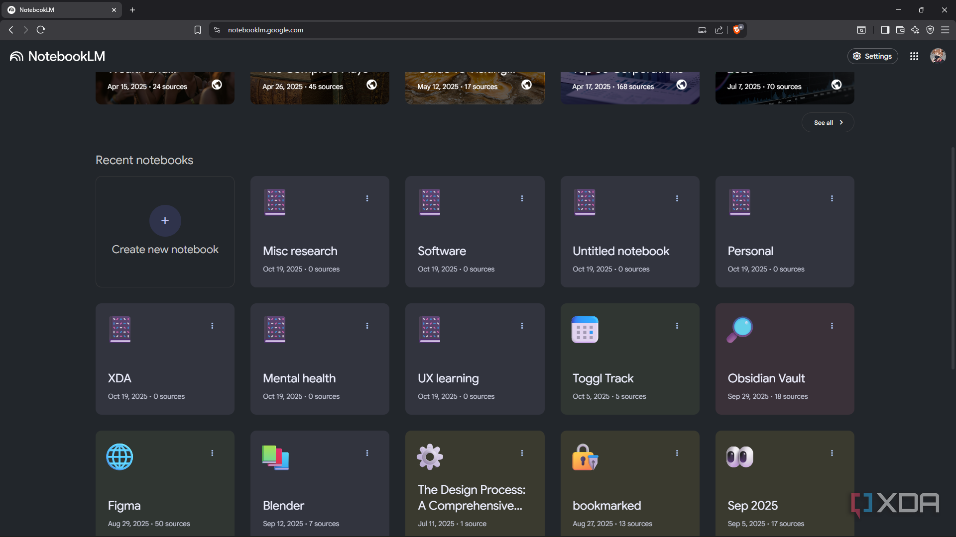This screenshot has width=956, height=537.
Task: Open the browser hamburger menu
Action: 945,30
